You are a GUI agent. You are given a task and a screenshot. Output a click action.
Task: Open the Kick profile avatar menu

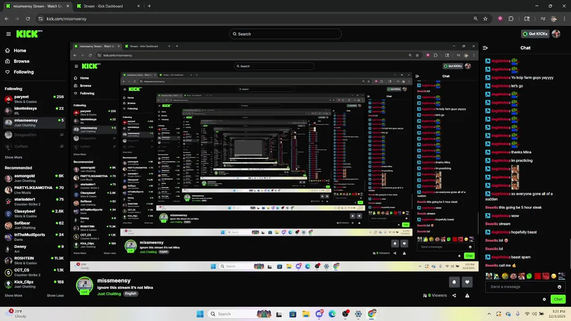click(556, 34)
